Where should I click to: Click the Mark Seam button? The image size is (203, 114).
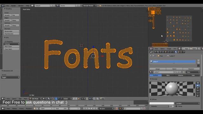click(x=11, y=47)
